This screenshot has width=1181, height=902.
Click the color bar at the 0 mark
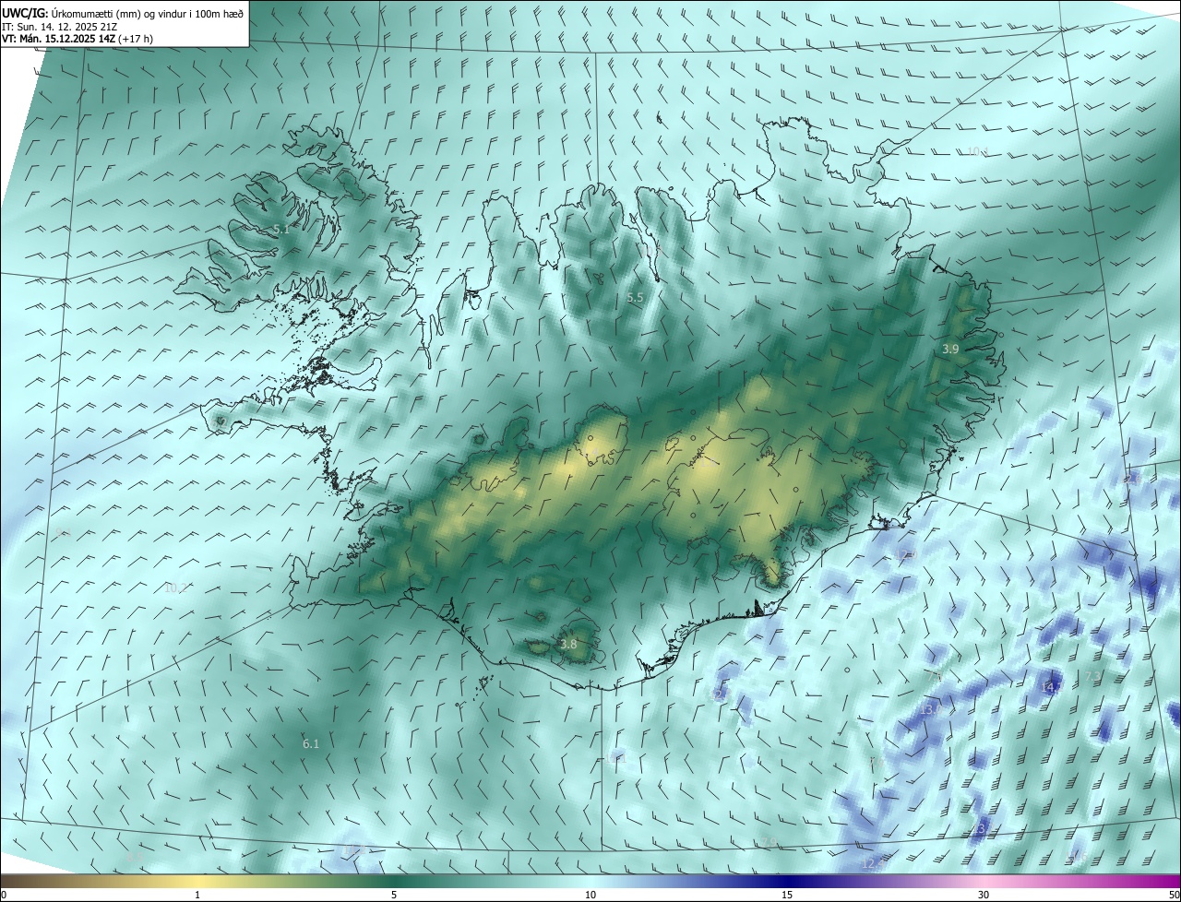click(x=4, y=882)
